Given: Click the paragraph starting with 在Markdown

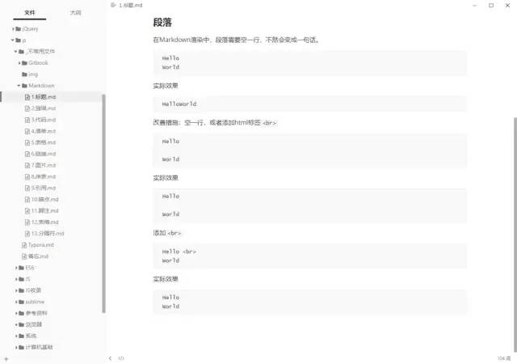Looking at the screenshot, I should [x=236, y=40].
